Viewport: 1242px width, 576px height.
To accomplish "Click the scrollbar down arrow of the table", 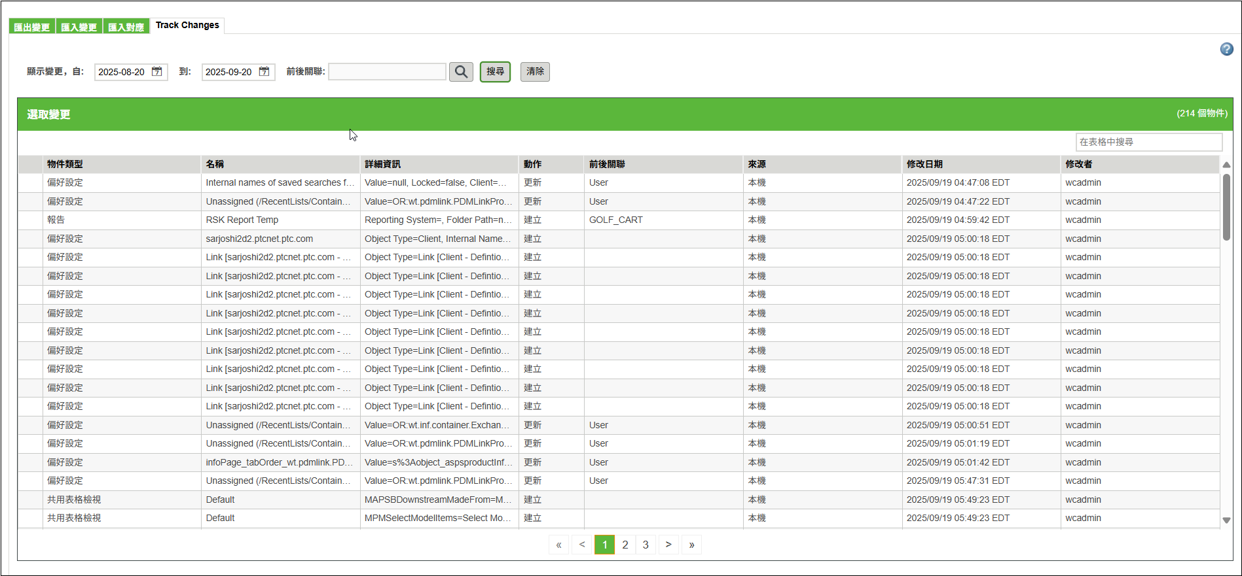I will pos(1226,520).
